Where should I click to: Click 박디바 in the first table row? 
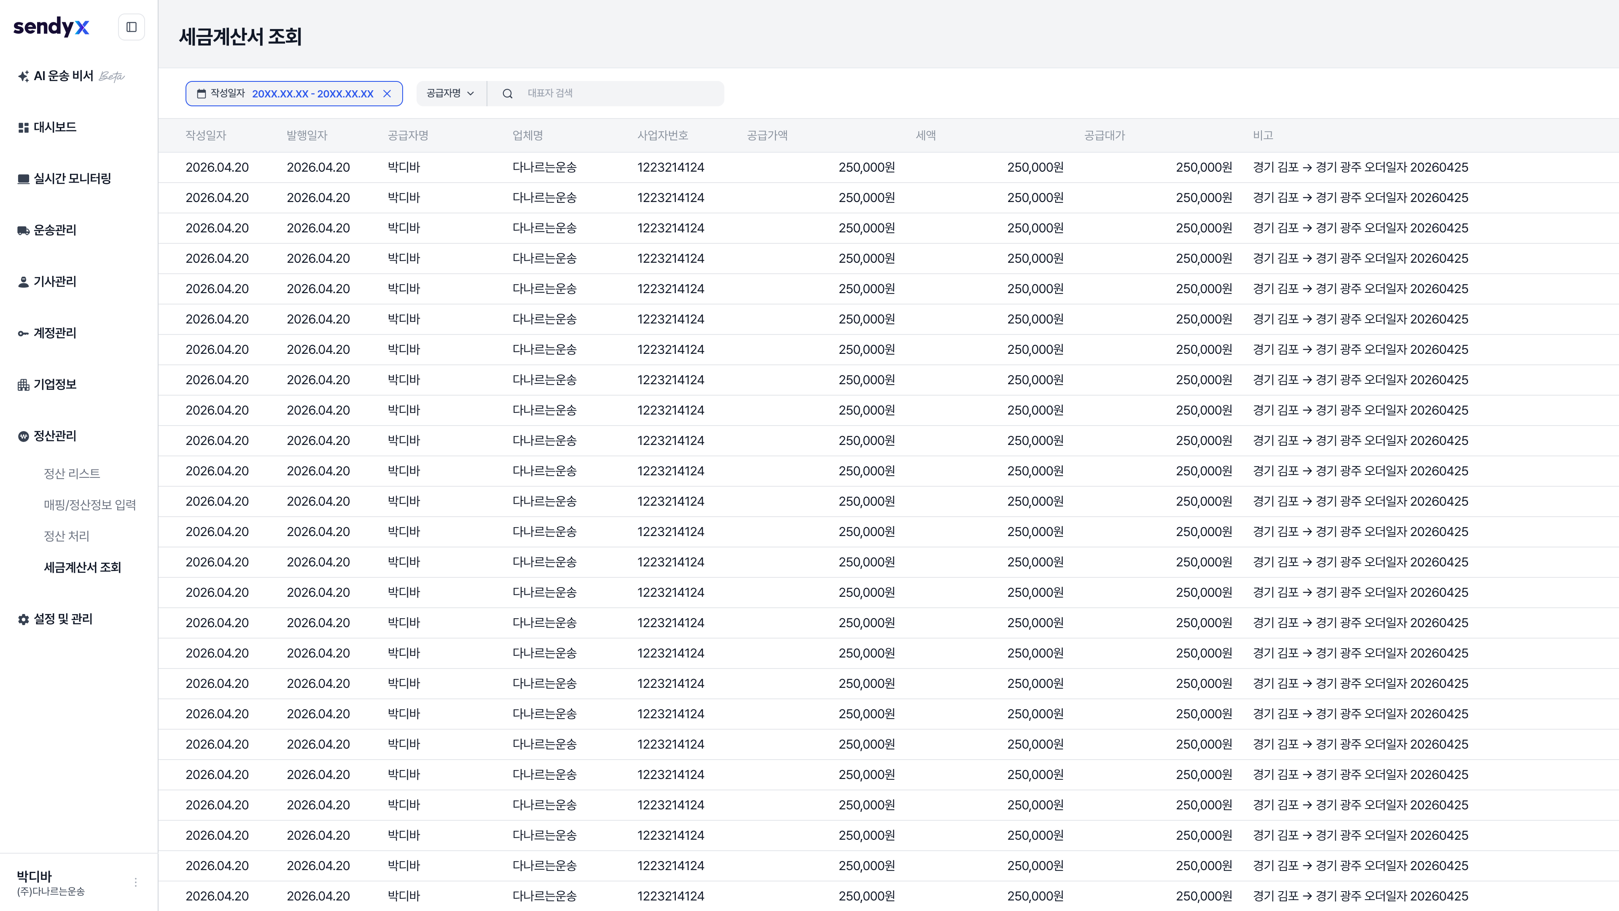(403, 167)
